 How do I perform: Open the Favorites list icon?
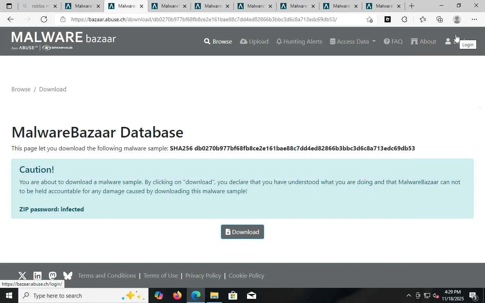(422, 19)
